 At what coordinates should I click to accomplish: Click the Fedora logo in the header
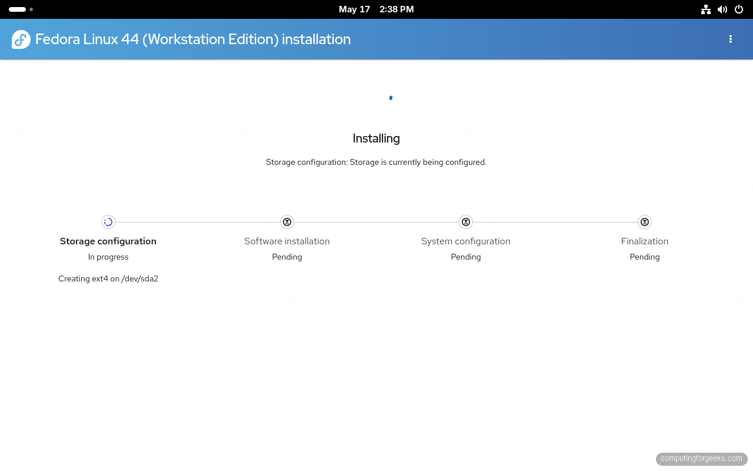21,39
